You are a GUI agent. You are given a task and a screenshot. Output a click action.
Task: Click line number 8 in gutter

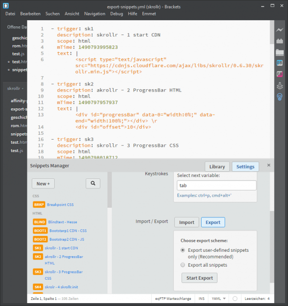tap(42, 84)
